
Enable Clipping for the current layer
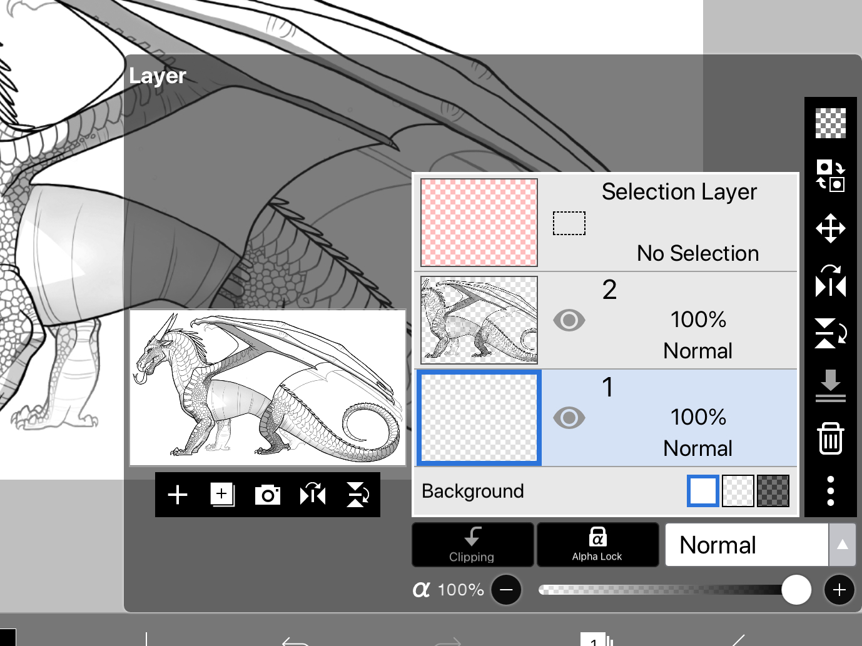(x=472, y=545)
